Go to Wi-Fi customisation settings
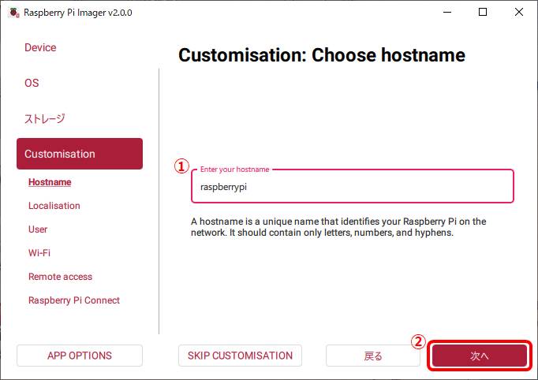This screenshot has height=380, width=538. coord(39,253)
